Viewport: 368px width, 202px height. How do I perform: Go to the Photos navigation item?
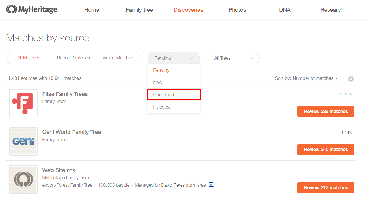(x=237, y=10)
